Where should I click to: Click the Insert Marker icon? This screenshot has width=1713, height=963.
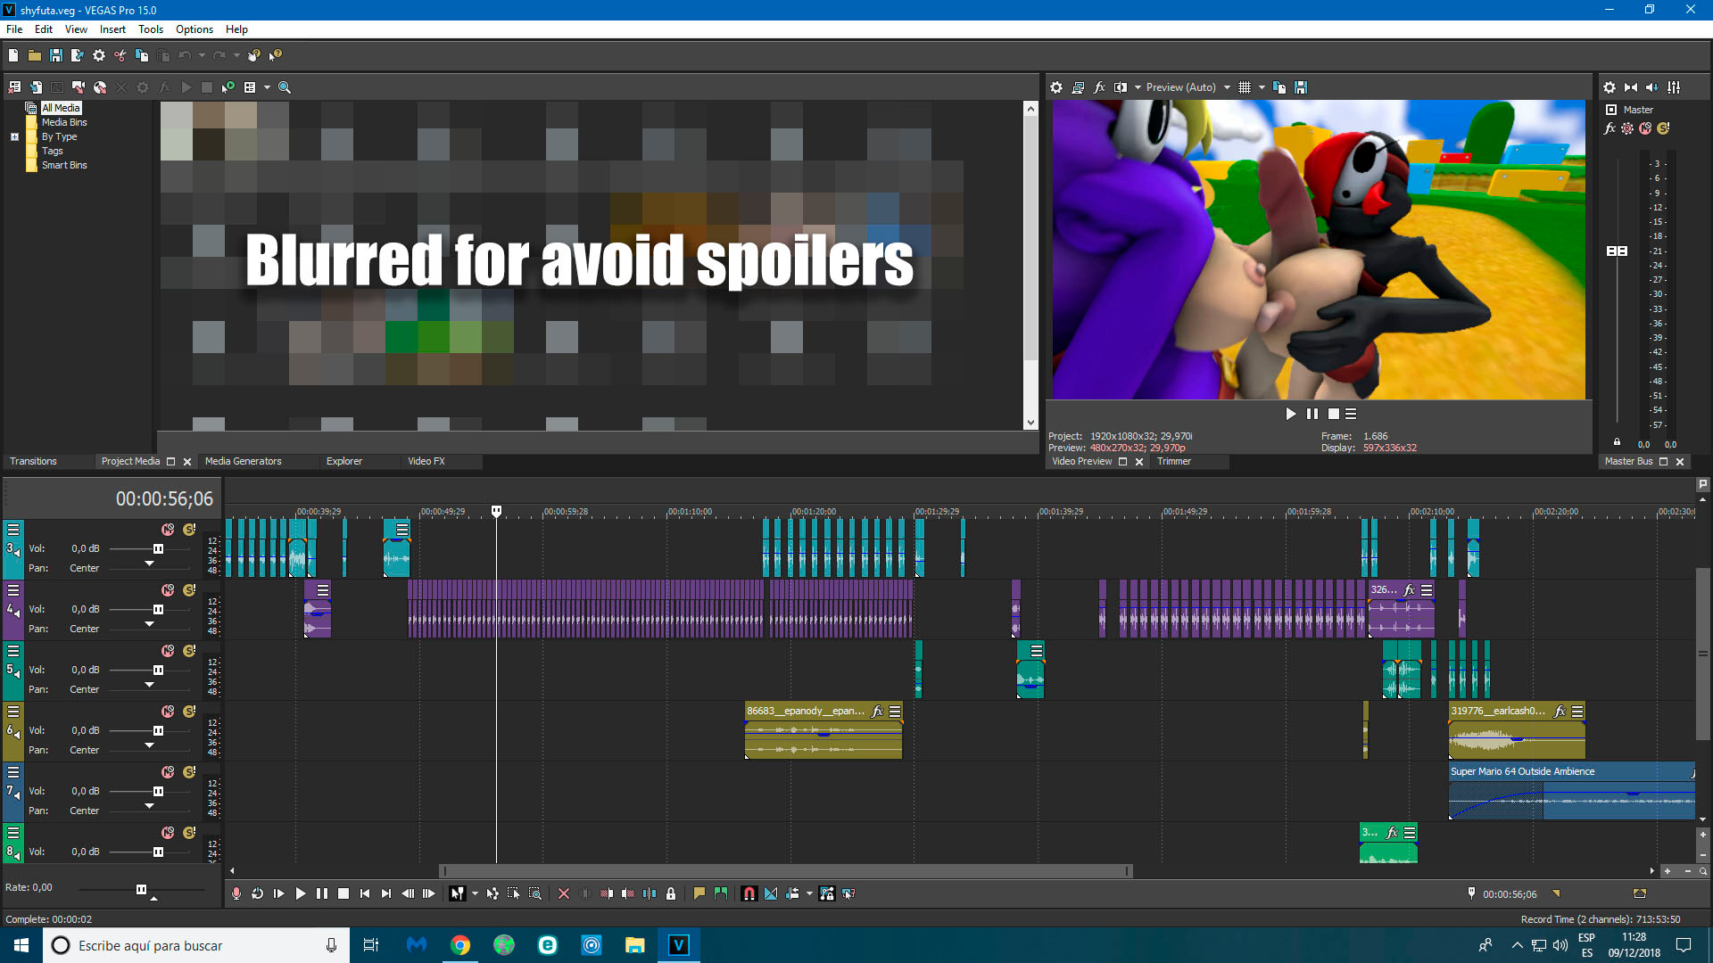699,893
